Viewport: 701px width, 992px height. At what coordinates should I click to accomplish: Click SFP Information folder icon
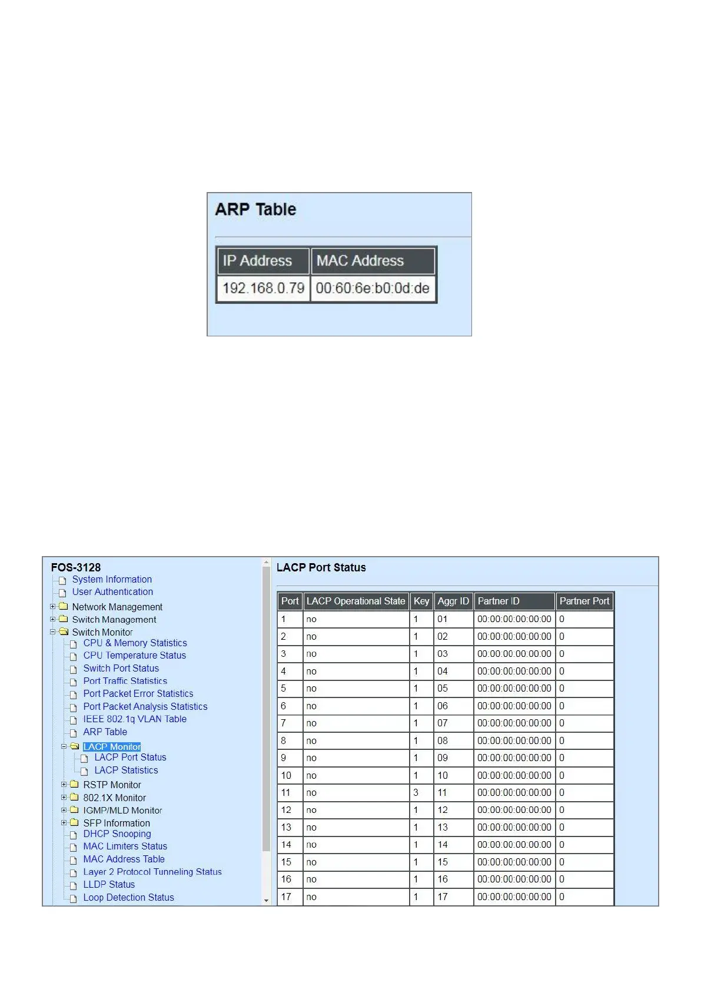74,822
